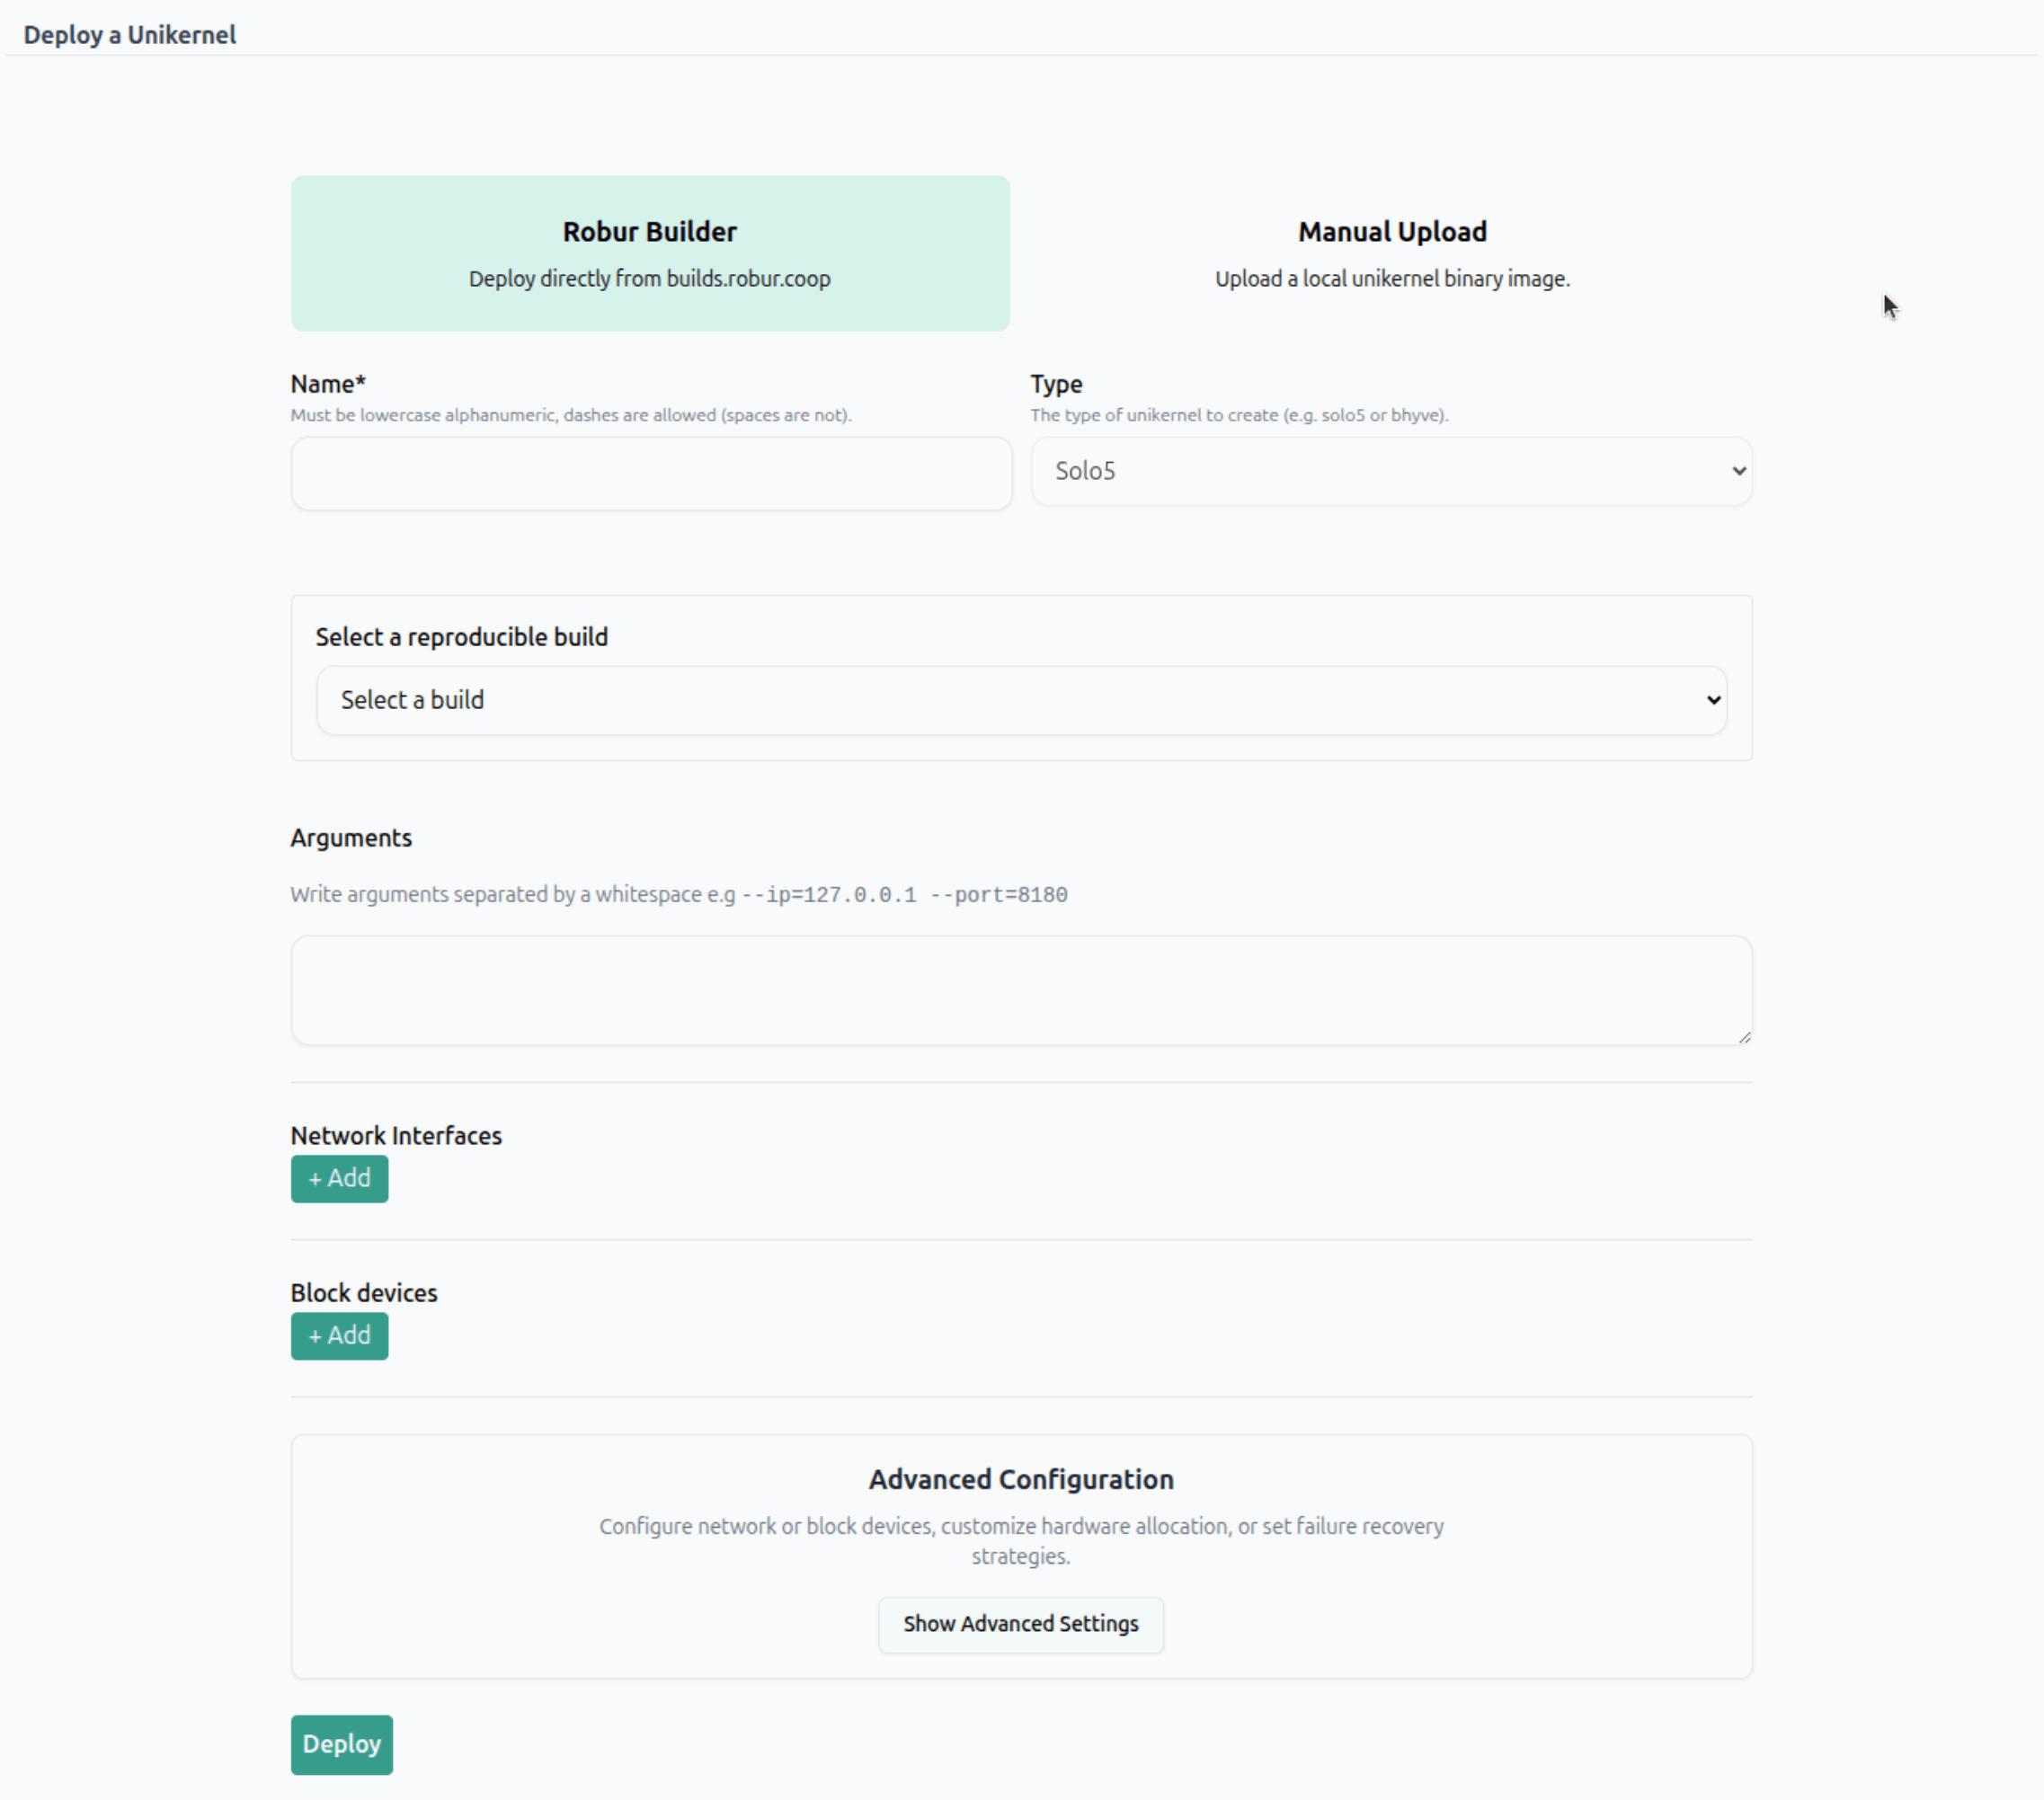The width and height of the screenshot is (2044, 1800).
Task: Add a block device
Action: click(x=340, y=1336)
